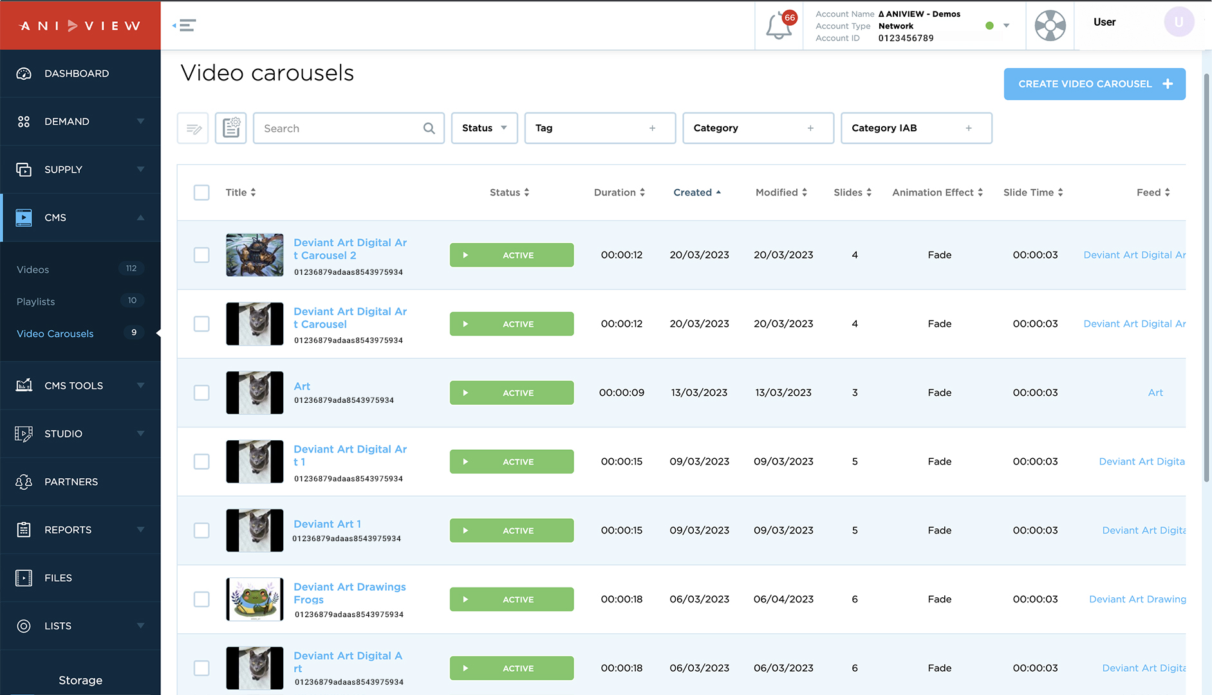This screenshot has height=695, width=1212.
Task: Open the clipboard settings icon
Action: pos(231,128)
